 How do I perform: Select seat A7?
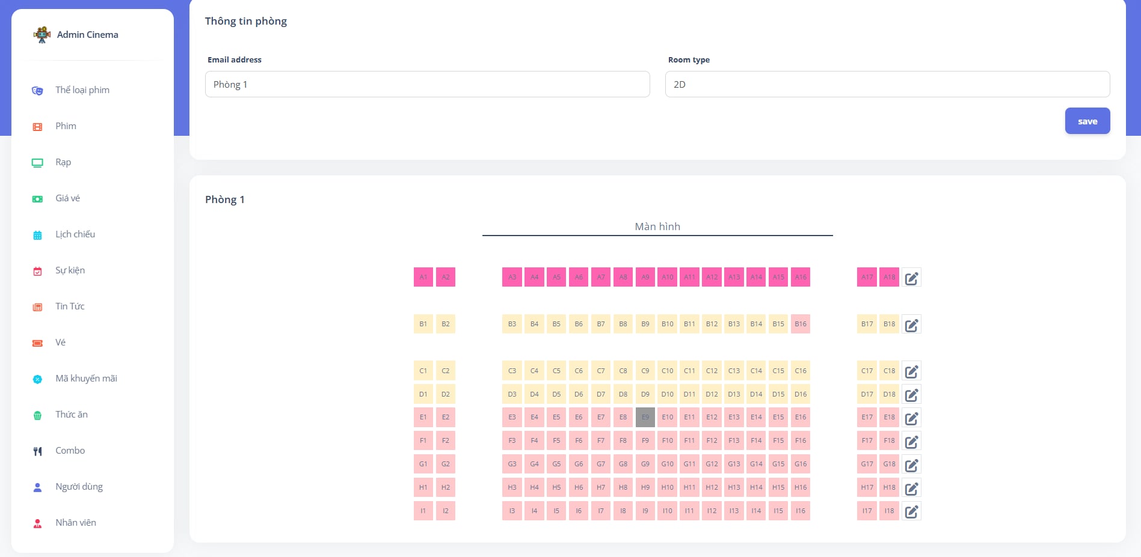pyautogui.click(x=601, y=277)
